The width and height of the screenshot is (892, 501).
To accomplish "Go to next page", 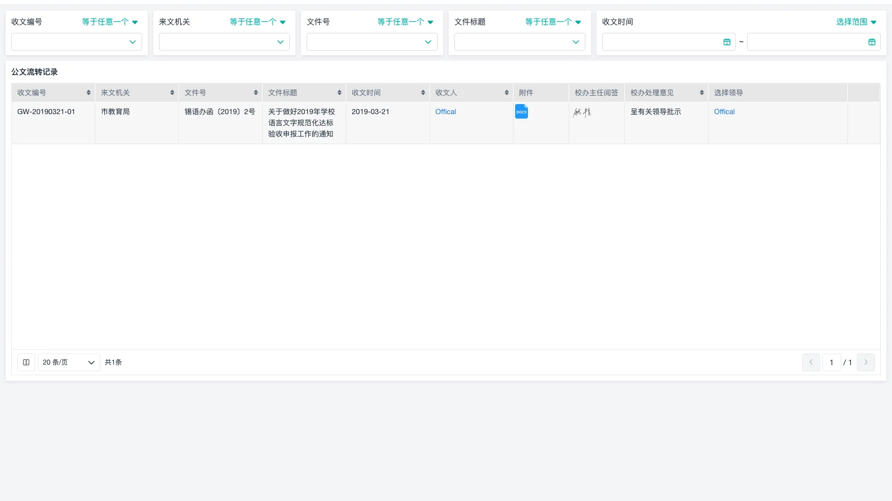I will [x=866, y=362].
